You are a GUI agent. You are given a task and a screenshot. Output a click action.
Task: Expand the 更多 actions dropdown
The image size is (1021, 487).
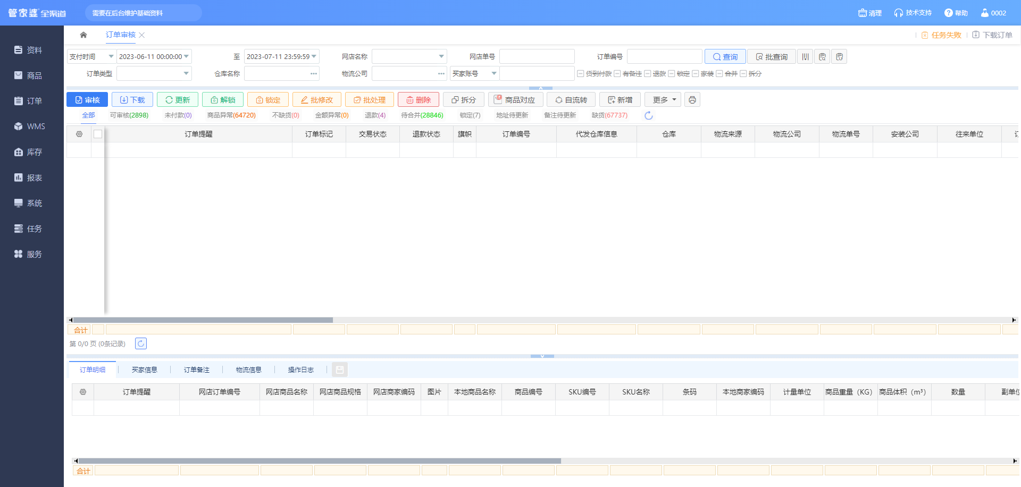(663, 100)
